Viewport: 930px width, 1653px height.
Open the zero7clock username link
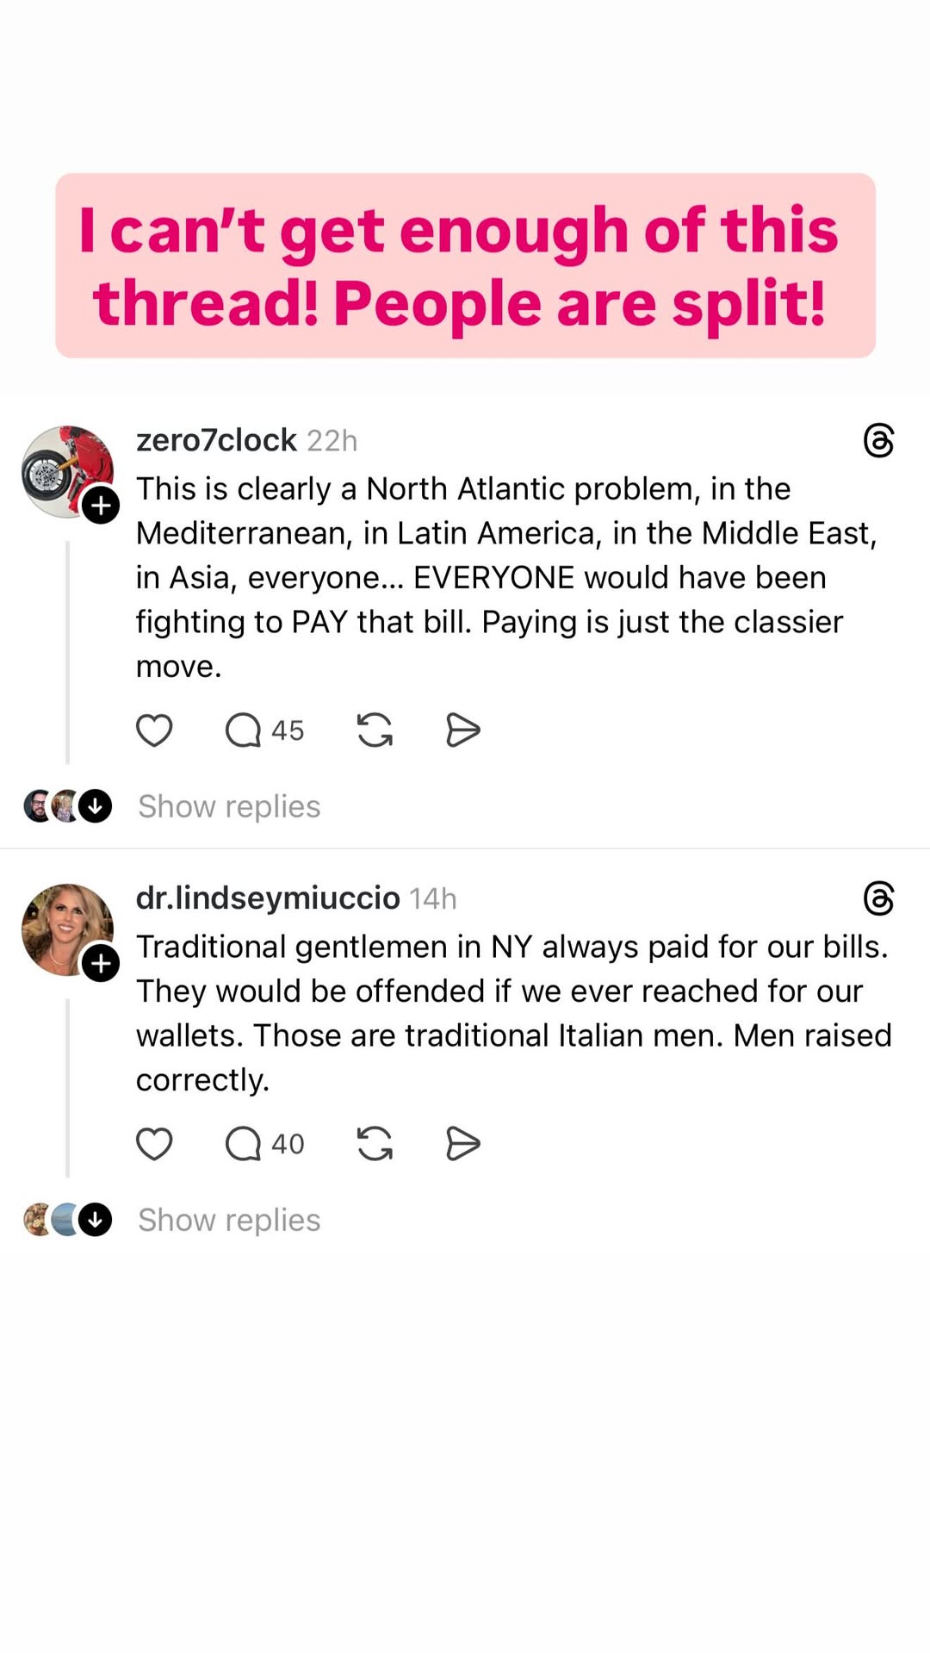[216, 440]
